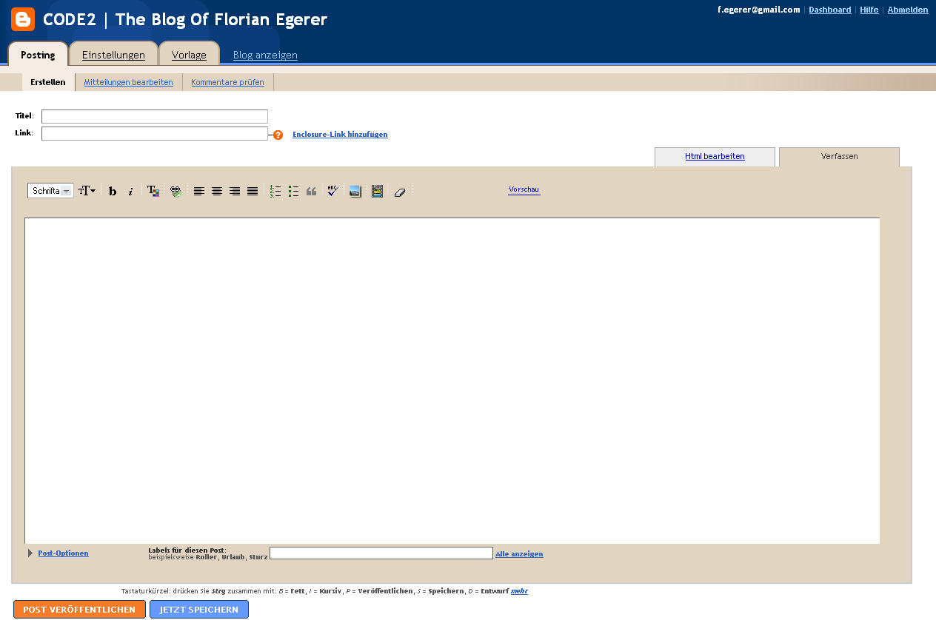Toggle italic formatting
Screen dimensions: 936x620
tap(130, 191)
